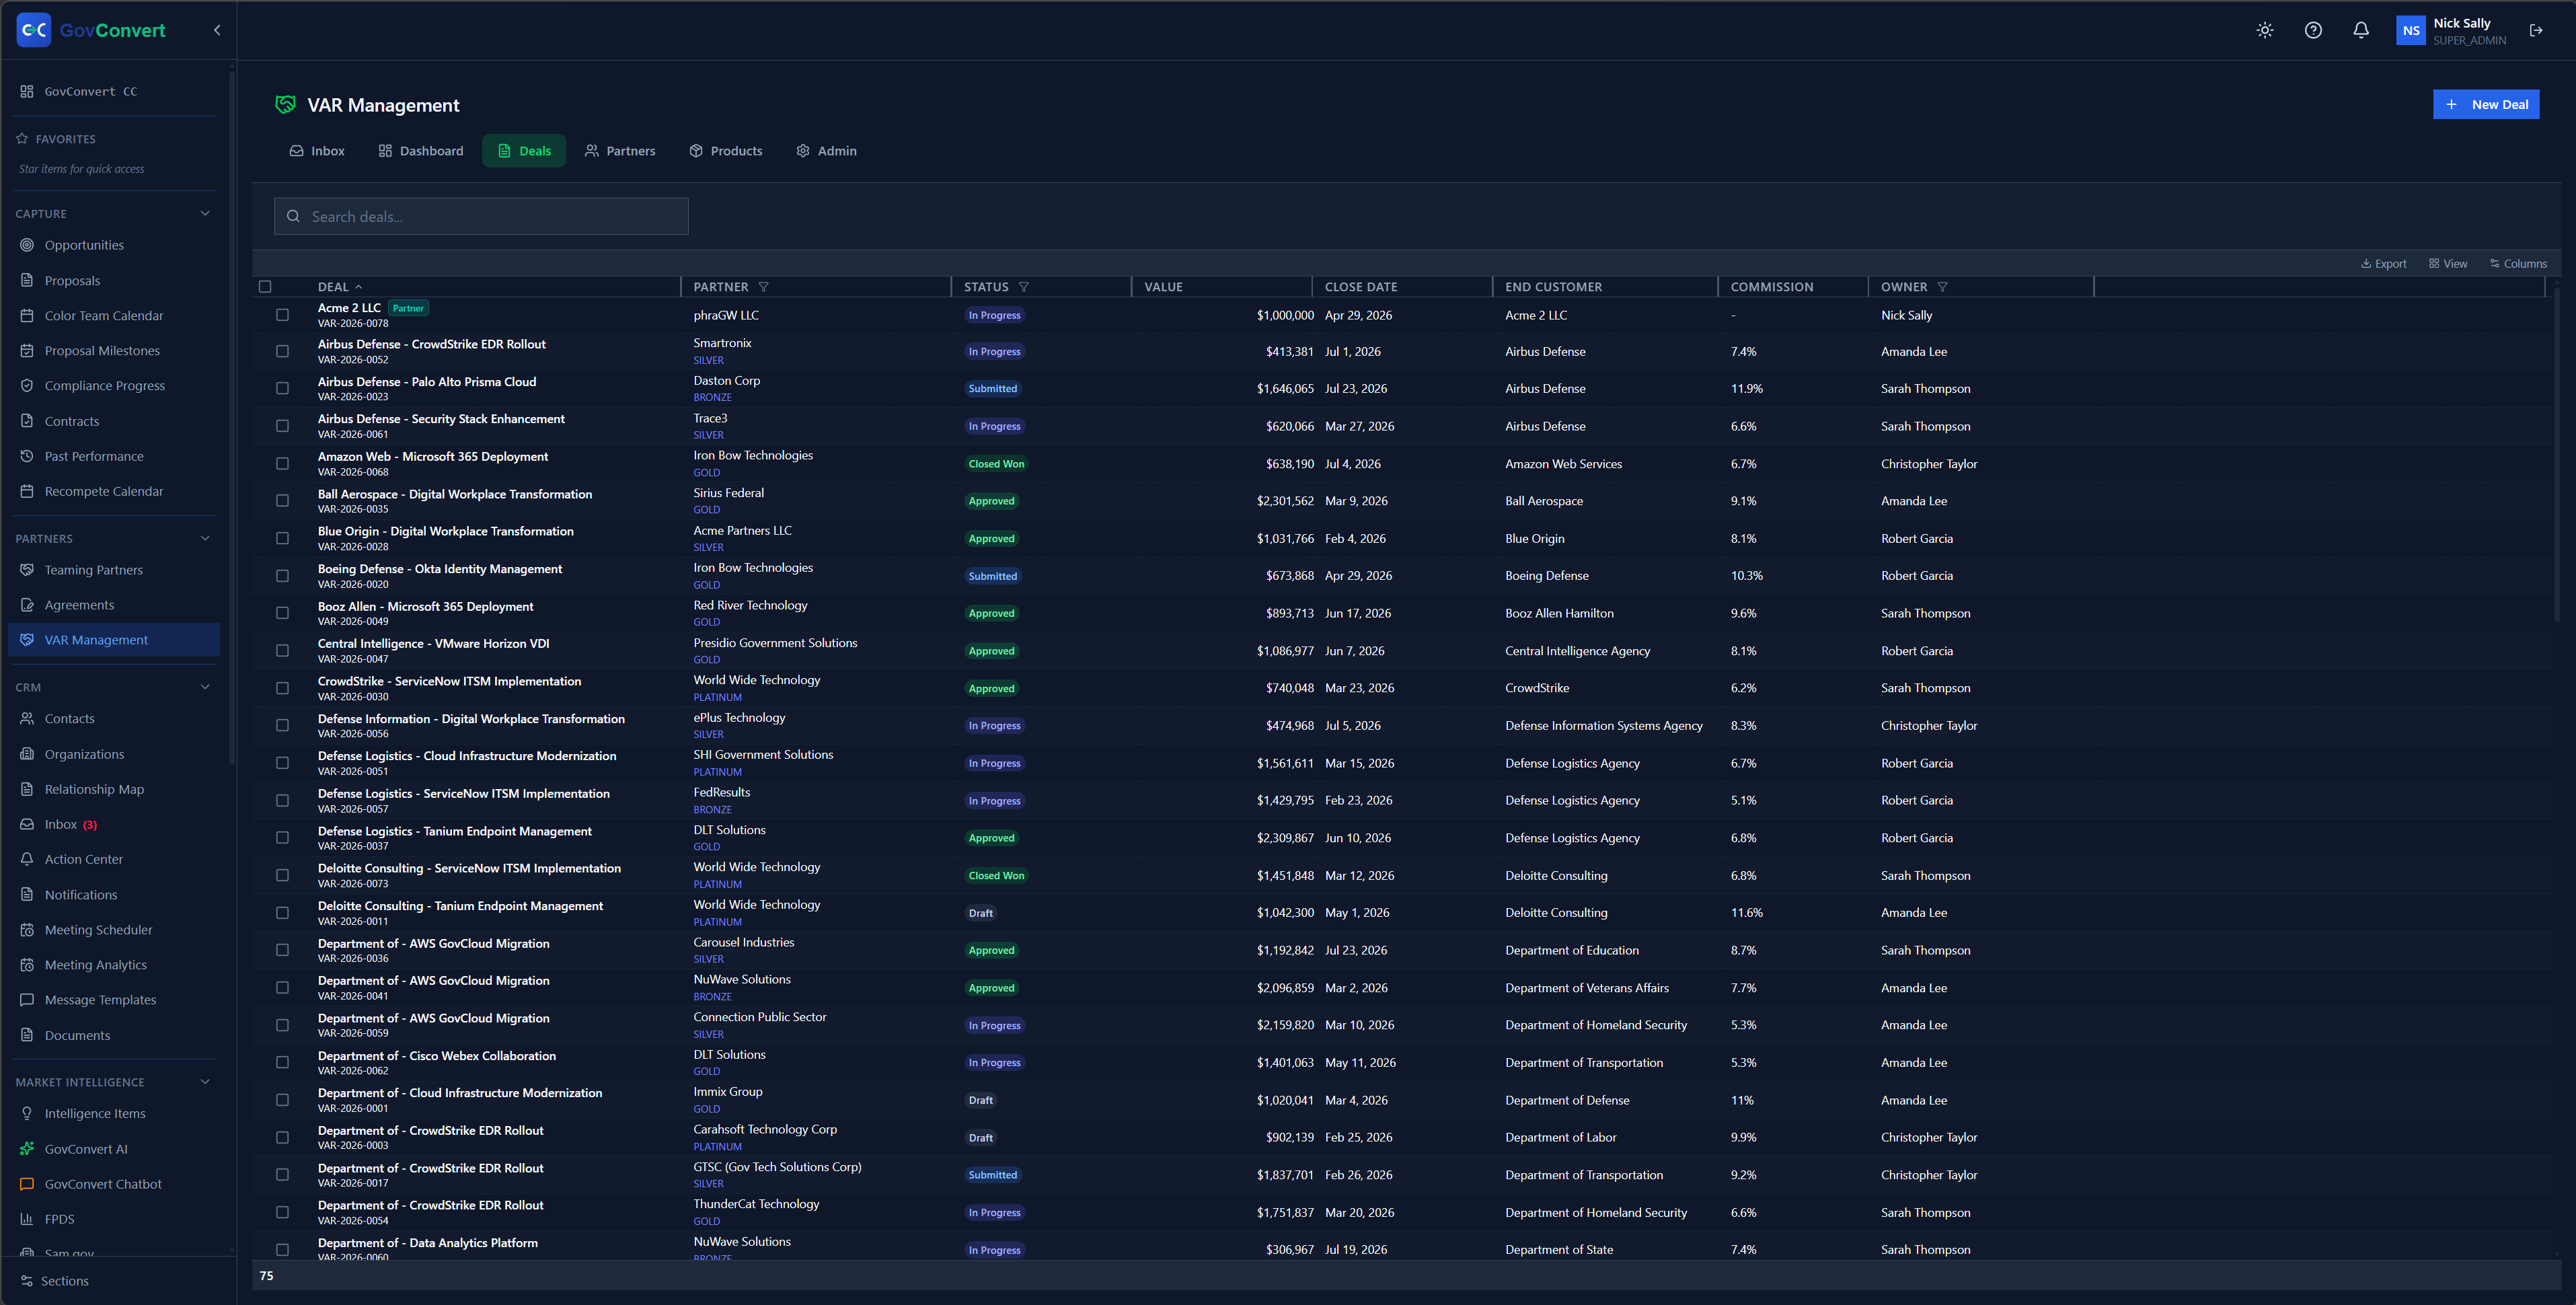This screenshot has height=1305, width=2576.
Task: Open the Products tab
Action: (x=726, y=151)
